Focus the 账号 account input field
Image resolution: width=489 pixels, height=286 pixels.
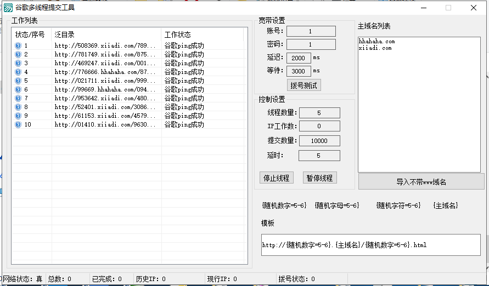(311, 31)
